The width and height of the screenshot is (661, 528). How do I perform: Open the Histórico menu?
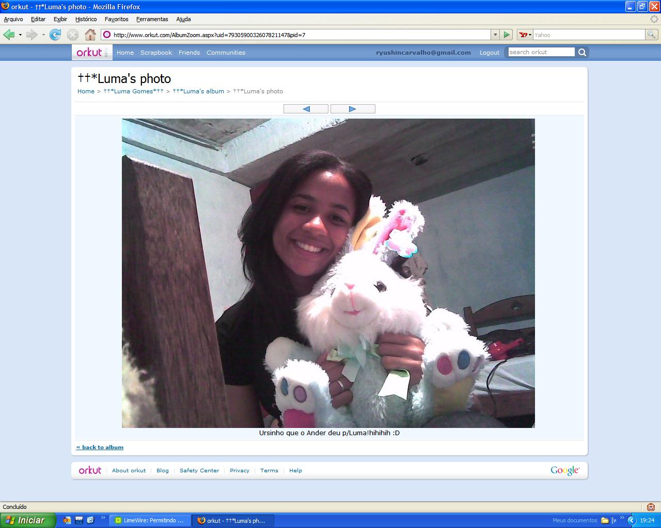[x=86, y=19]
